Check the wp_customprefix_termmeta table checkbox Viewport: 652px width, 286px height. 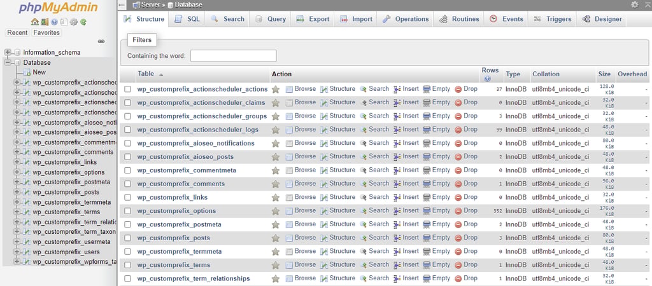[x=128, y=251]
